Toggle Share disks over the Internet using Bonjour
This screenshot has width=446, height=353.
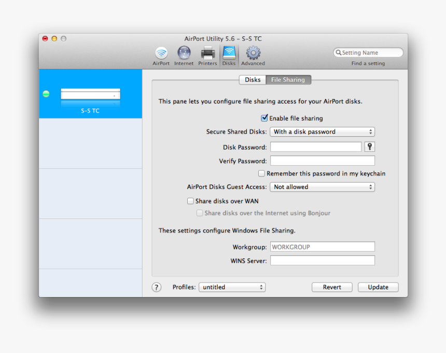(x=200, y=213)
